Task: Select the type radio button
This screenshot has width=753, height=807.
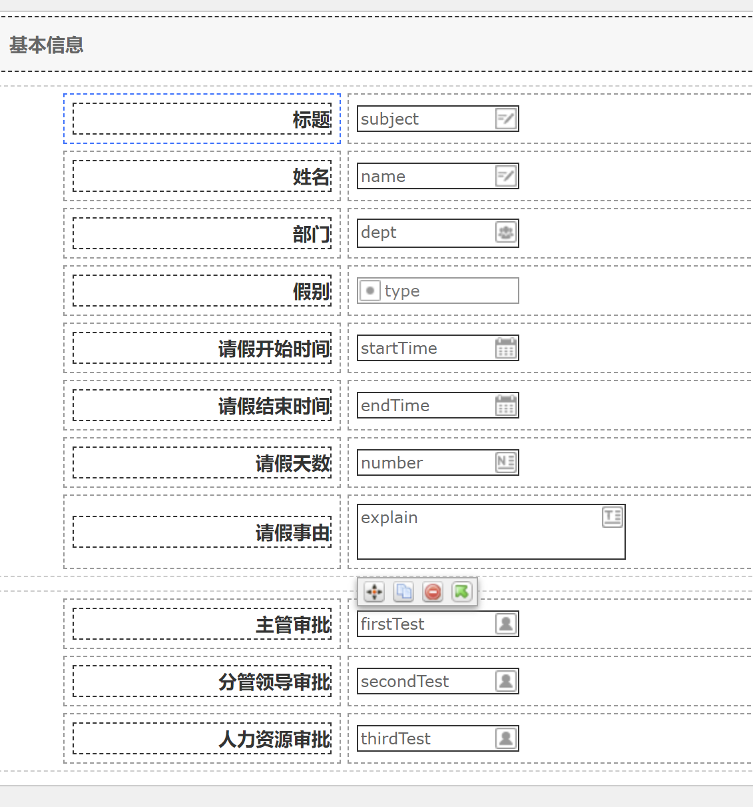Action: click(x=370, y=291)
